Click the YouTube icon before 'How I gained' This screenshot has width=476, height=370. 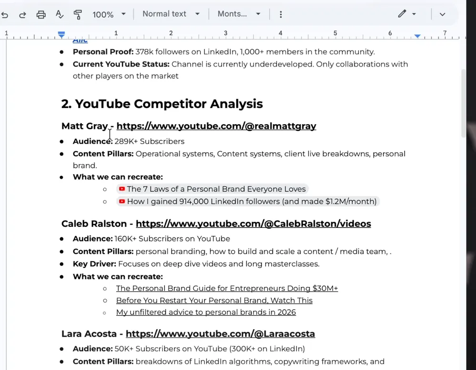[x=122, y=201]
